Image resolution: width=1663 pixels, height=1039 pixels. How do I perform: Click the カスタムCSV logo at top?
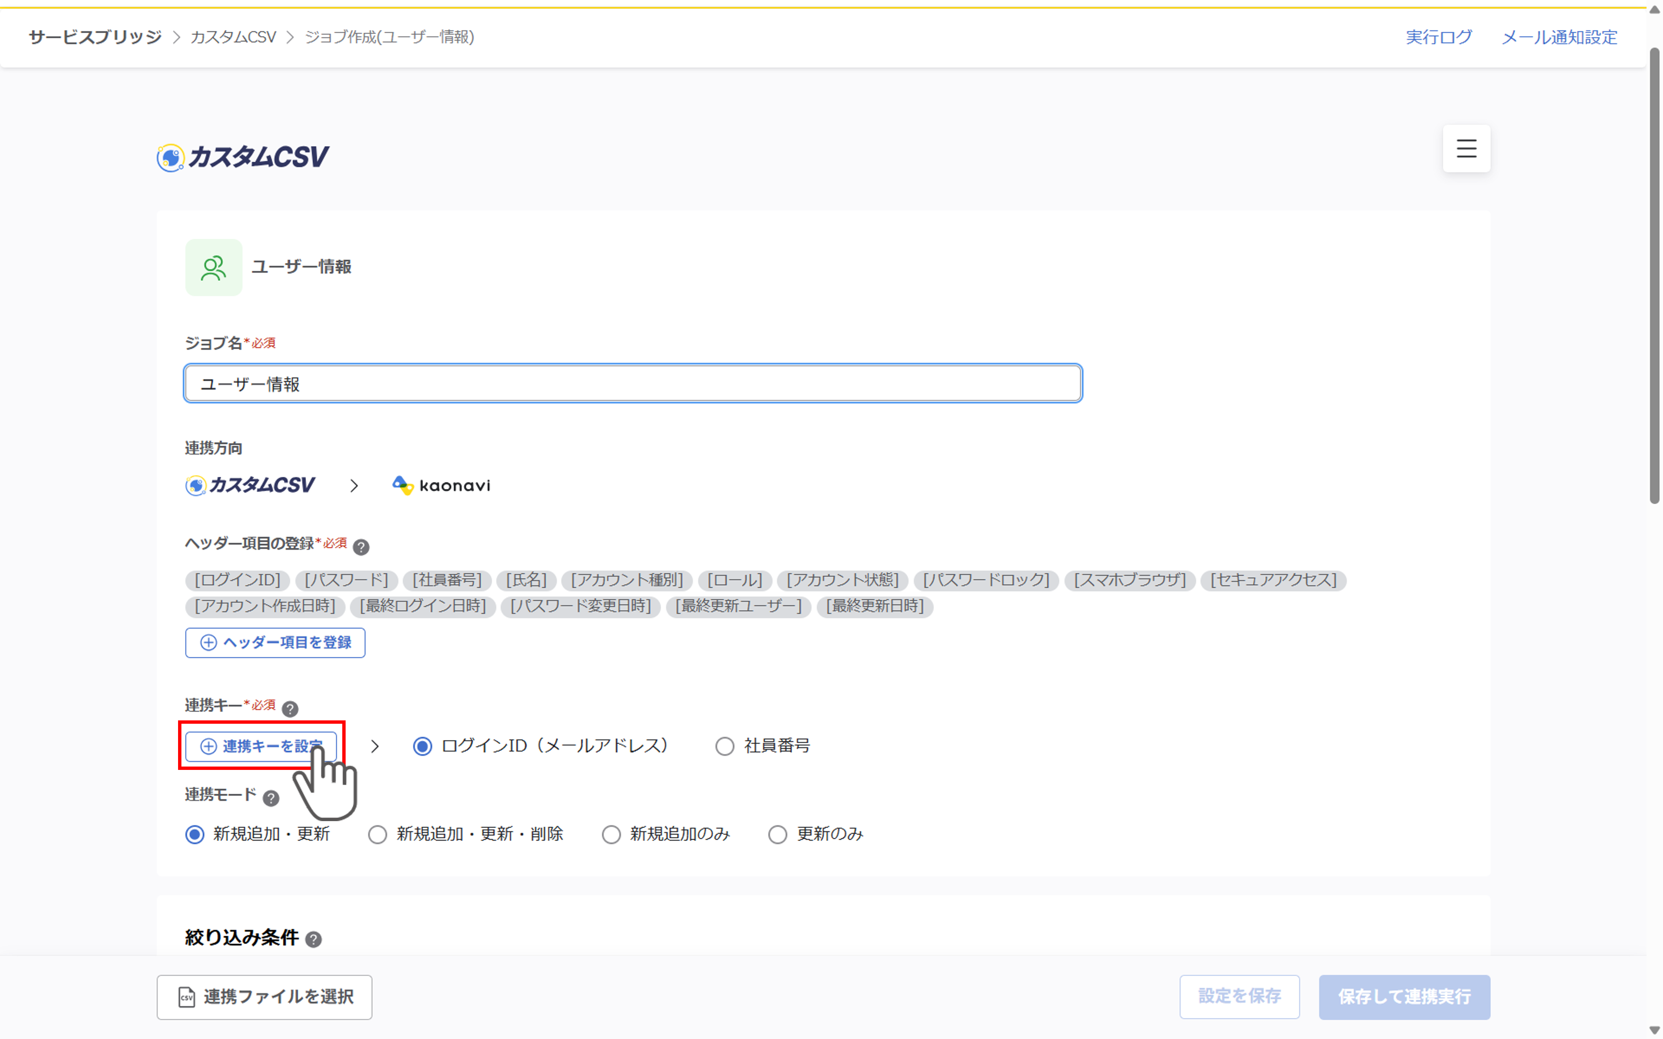[x=243, y=157]
